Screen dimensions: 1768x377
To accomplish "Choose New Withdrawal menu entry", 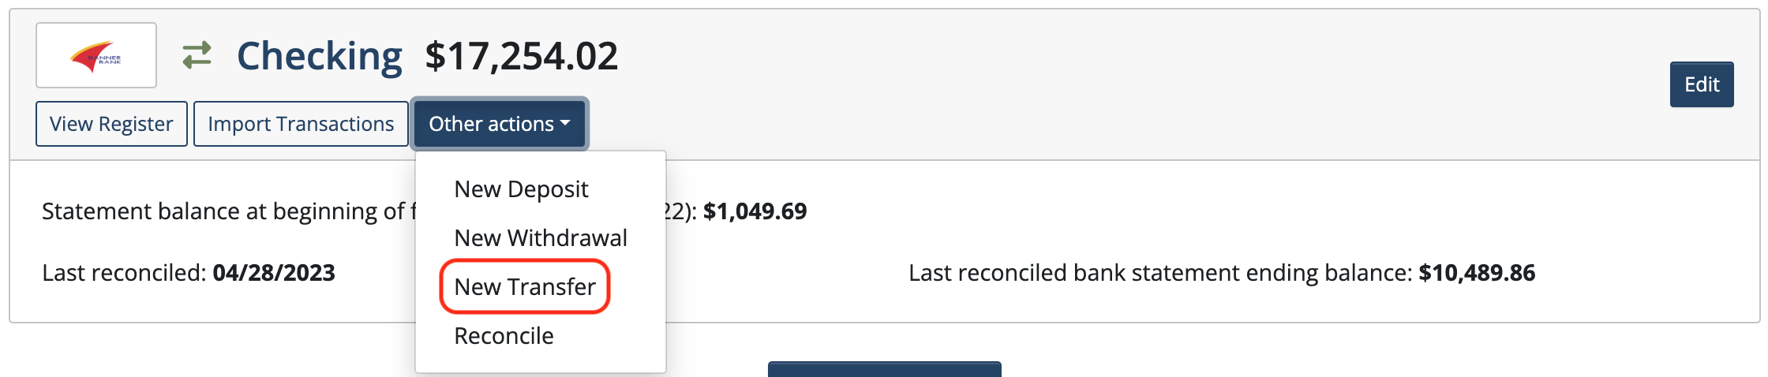I will click(541, 238).
